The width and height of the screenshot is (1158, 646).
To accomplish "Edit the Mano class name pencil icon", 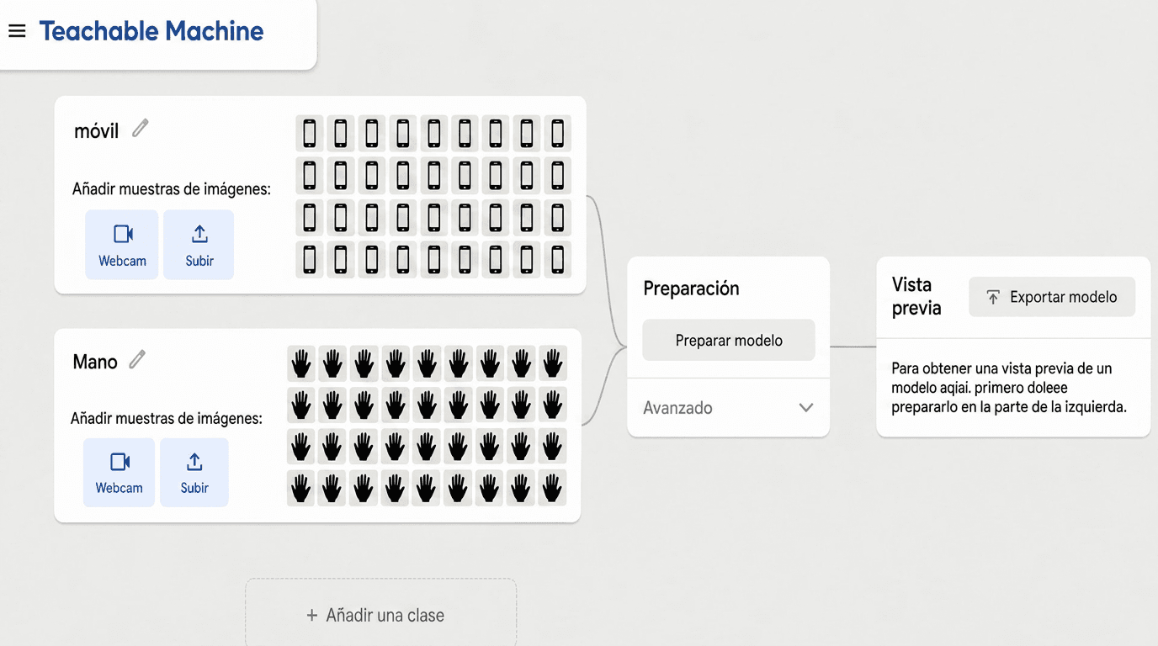I will tap(137, 360).
